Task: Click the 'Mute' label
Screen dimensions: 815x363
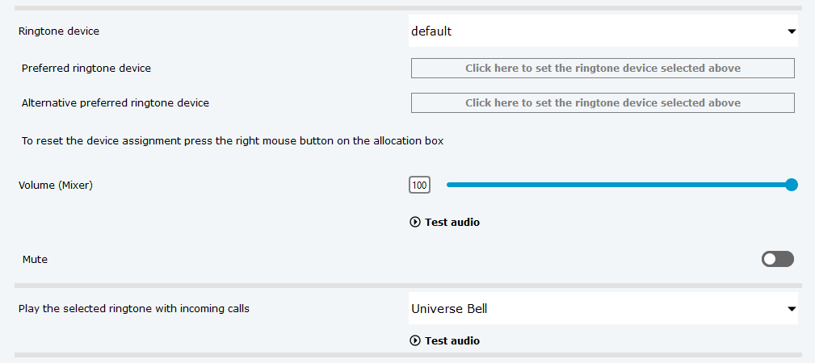Action: pyautogui.click(x=35, y=260)
